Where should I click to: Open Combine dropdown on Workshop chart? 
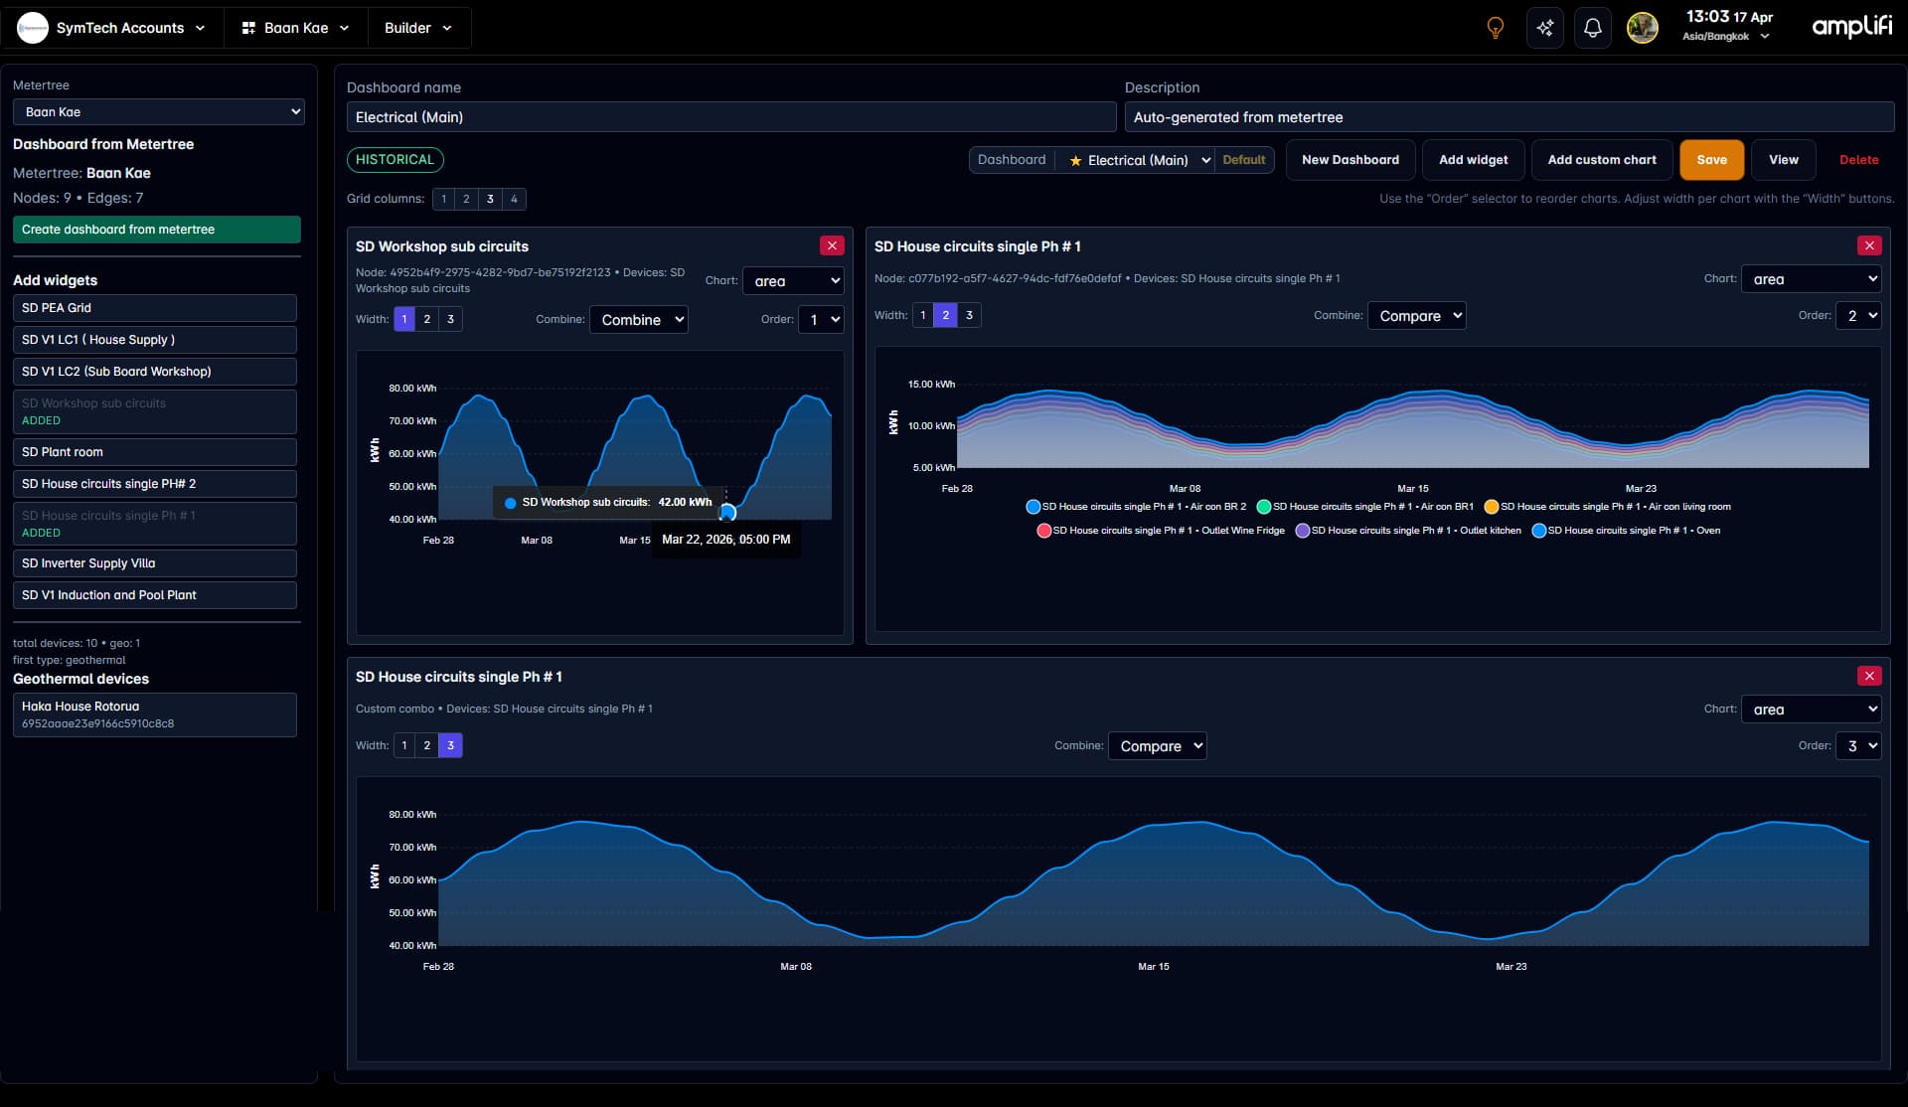[x=639, y=320]
